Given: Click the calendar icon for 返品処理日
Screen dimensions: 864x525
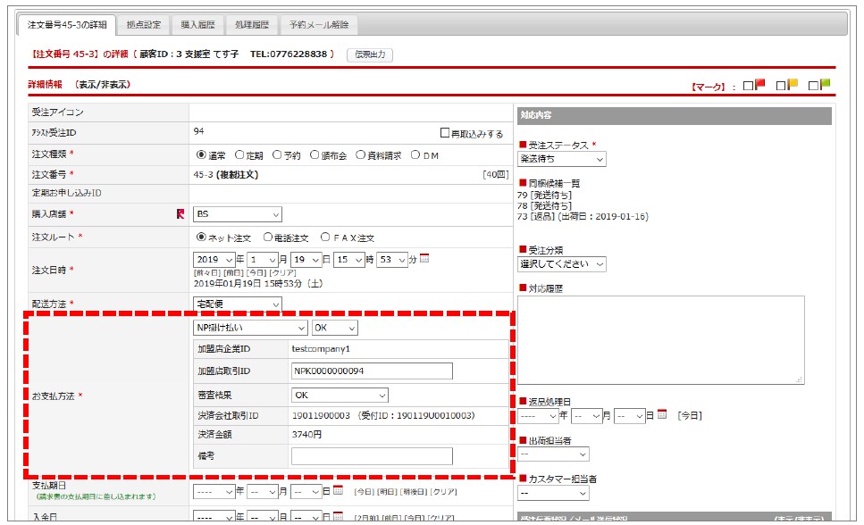Looking at the screenshot, I should (662, 414).
